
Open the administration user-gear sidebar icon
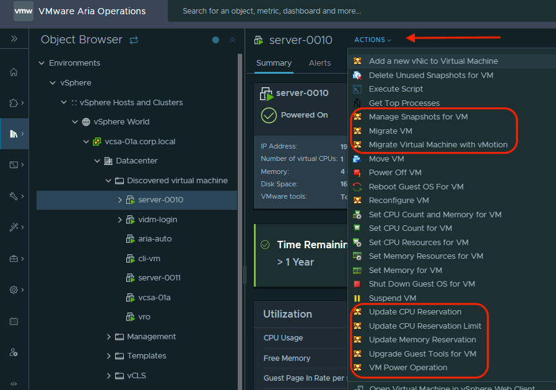(14, 352)
